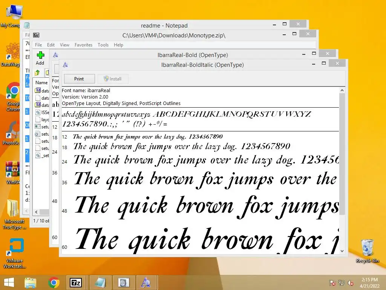The height and width of the screenshot is (290, 386).
Task: Switch to font viewer in the taskbar
Action: click(x=146, y=282)
